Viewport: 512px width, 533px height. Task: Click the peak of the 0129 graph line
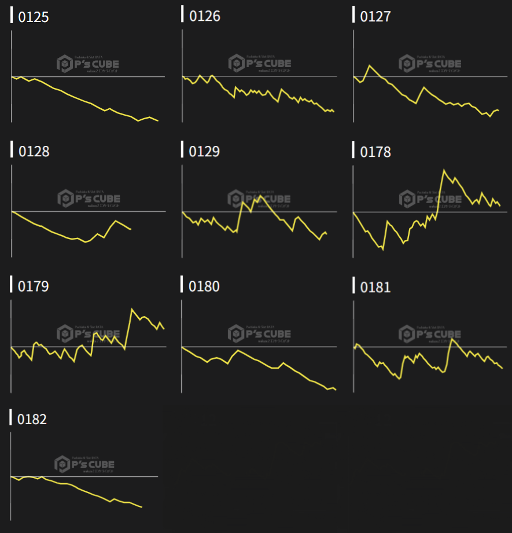pyautogui.click(x=261, y=196)
